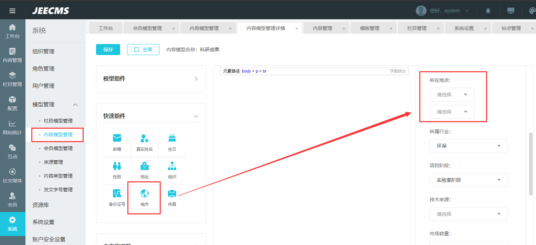
Task: Open the 项目阶段 dropdown showing 实验室阶段
Action: (469, 180)
